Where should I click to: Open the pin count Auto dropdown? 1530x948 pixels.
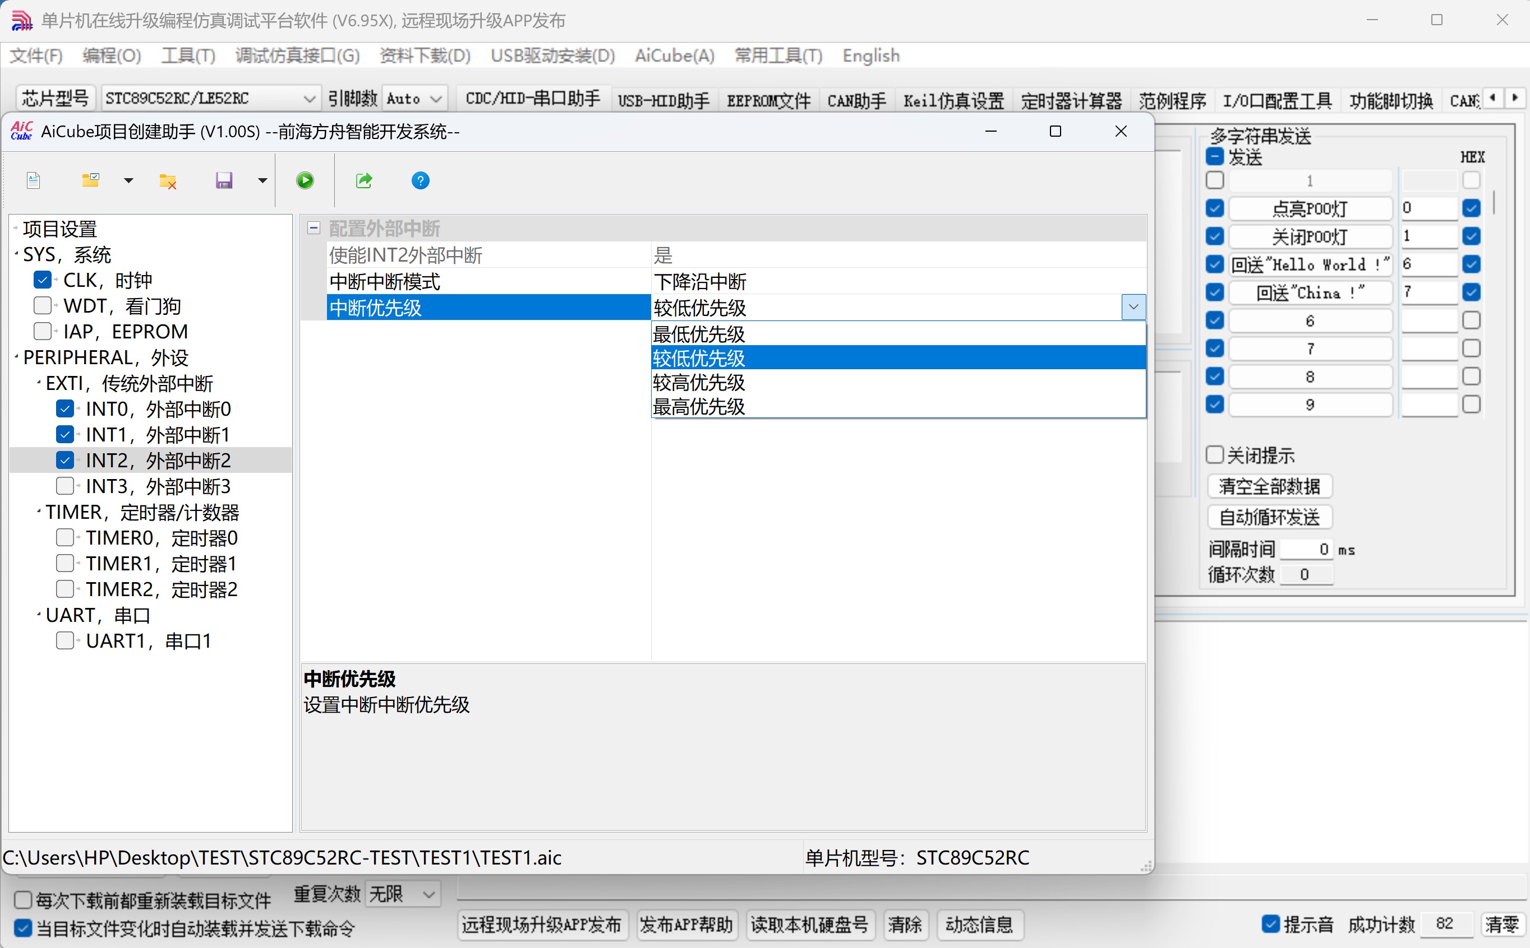436,99
